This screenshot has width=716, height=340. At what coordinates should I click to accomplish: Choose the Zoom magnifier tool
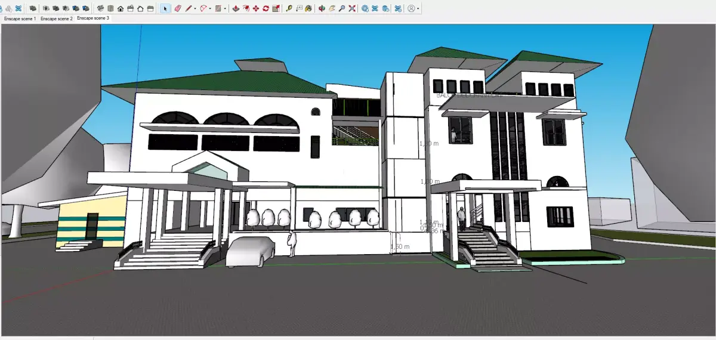click(342, 8)
